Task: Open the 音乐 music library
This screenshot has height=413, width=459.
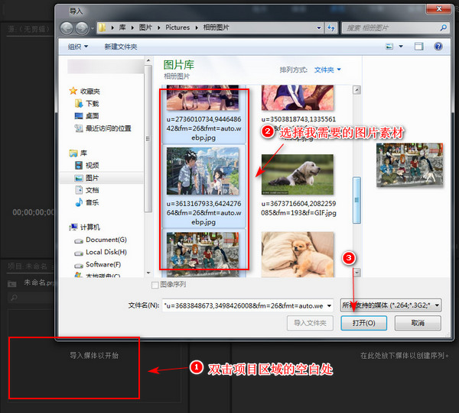Action: pyautogui.click(x=87, y=202)
